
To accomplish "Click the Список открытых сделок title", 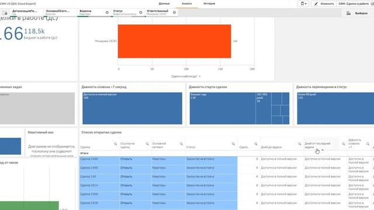I will [101, 132].
